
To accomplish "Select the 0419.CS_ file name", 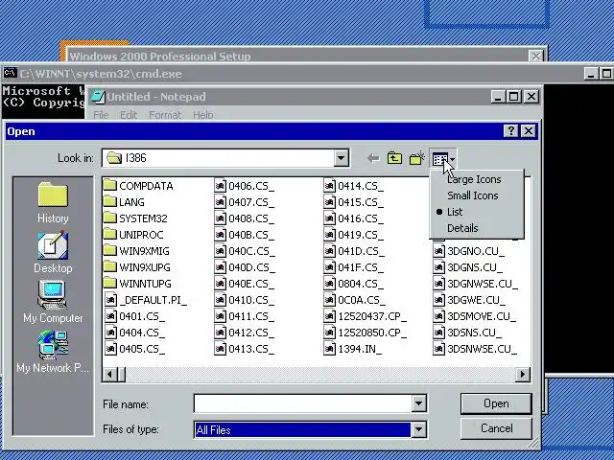I will click(361, 235).
